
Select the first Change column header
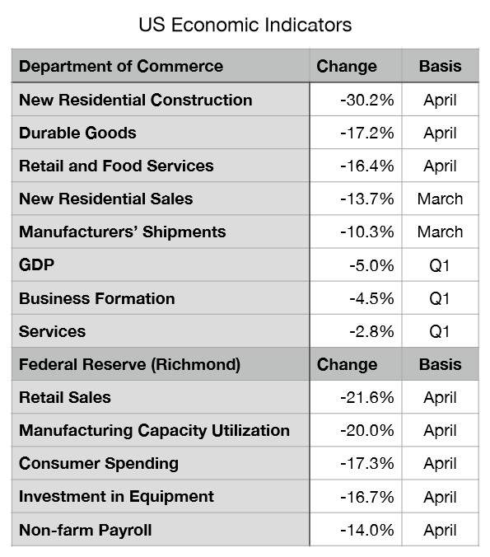tap(356, 66)
